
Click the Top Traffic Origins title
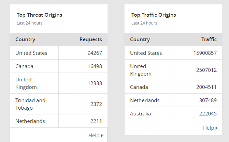154,15
